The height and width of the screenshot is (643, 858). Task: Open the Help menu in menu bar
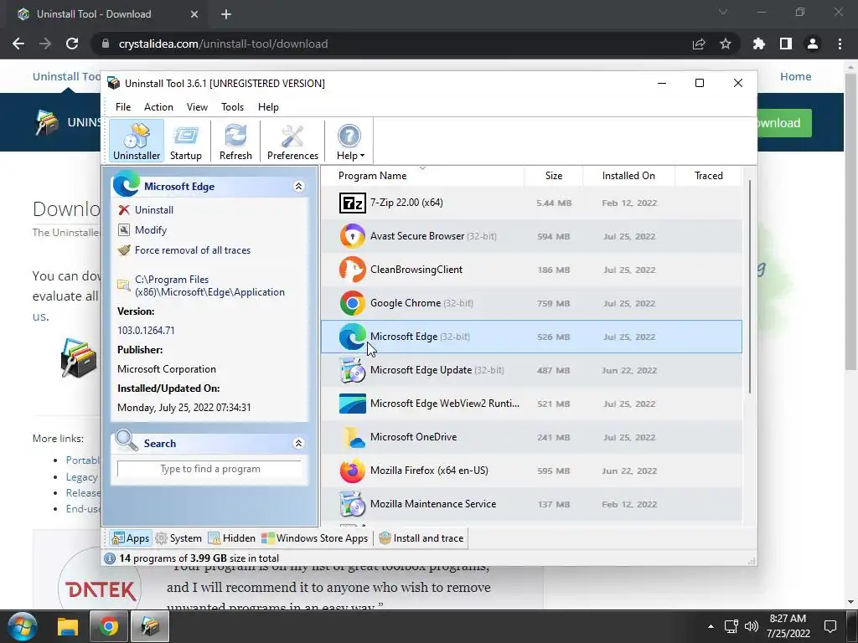pos(268,107)
